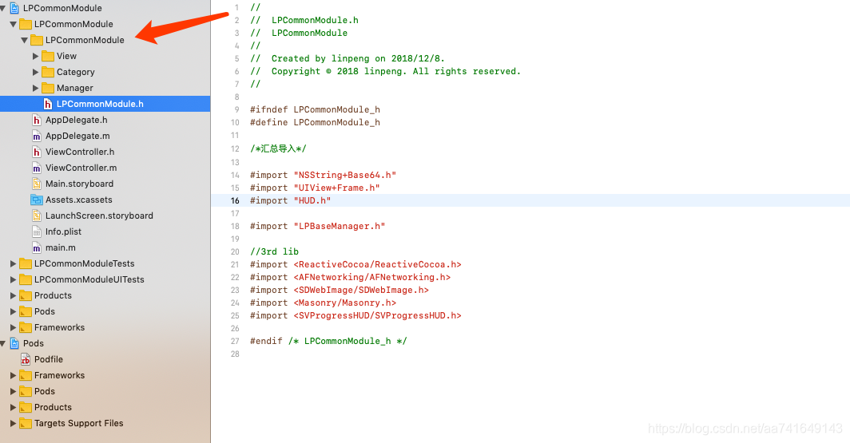The width and height of the screenshot is (850, 443).
Task: Click the #endif line
Action: [328, 341]
